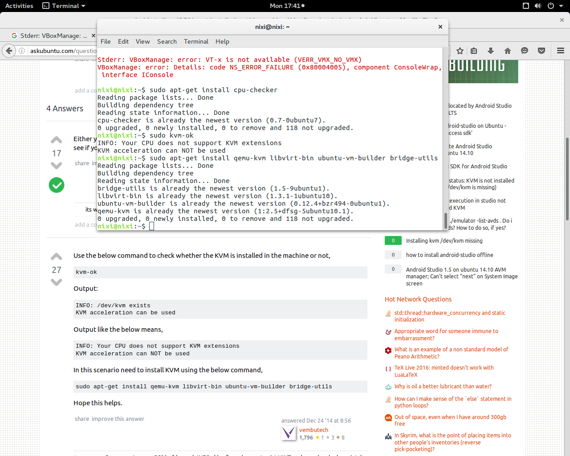Click the 'kvm-ok' code block text

click(86, 272)
